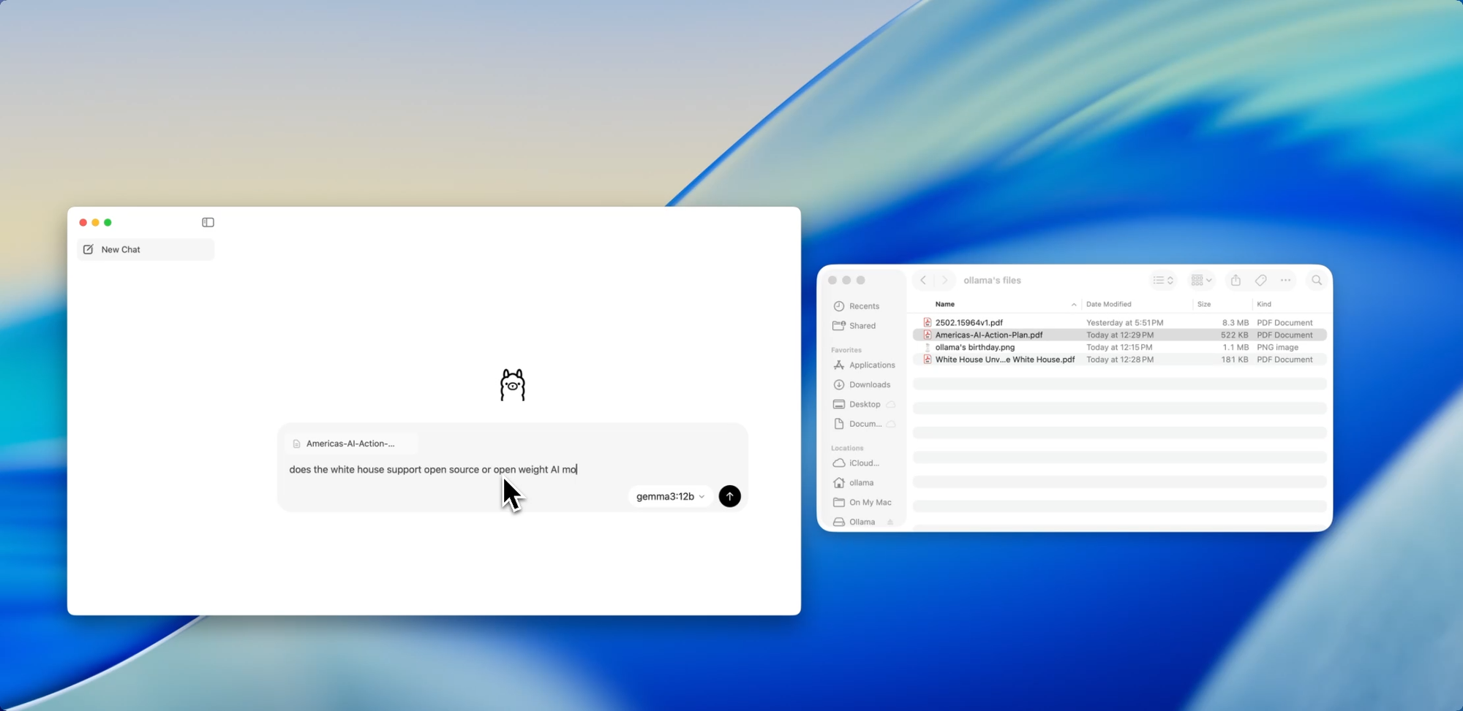This screenshot has height=711, width=1463.
Task: Click 8.3 MB size cell
Action: (x=1236, y=322)
